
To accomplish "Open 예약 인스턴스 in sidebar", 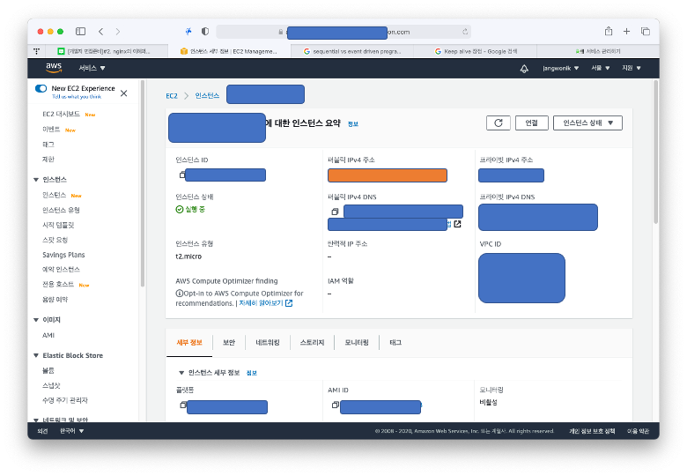I will click(61, 270).
